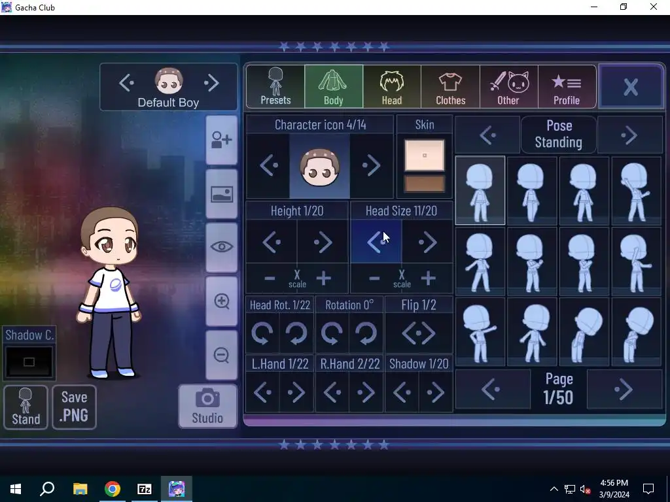Switch to next Pose category
Image resolution: width=670 pixels, height=502 pixels.
tap(629, 135)
